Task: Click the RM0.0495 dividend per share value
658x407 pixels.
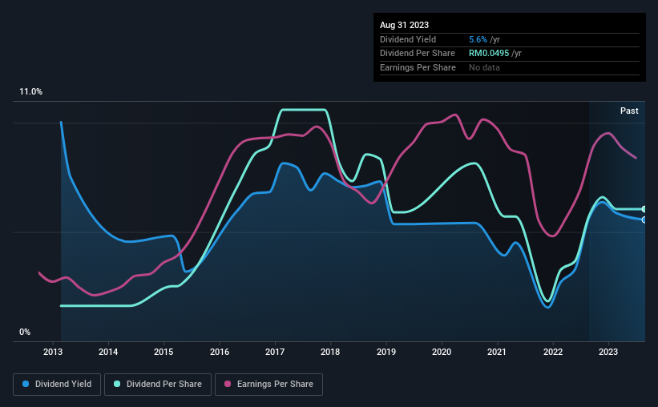Action: pyautogui.click(x=489, y=54)
